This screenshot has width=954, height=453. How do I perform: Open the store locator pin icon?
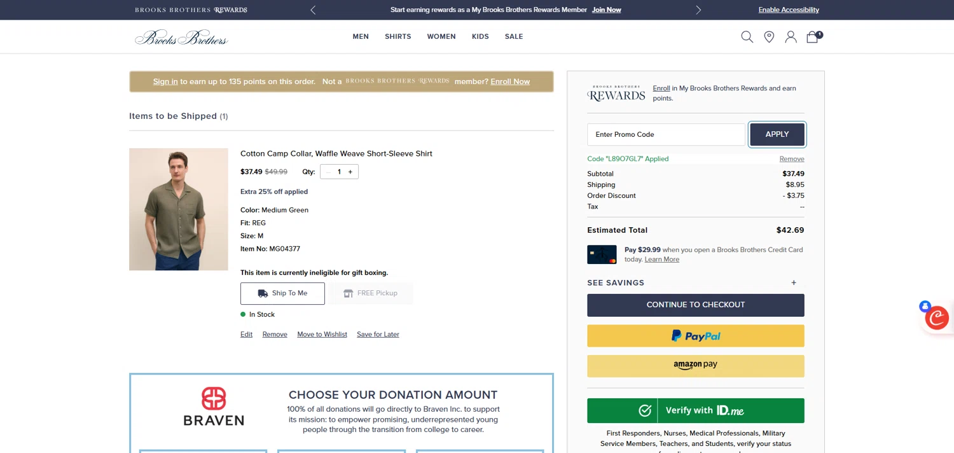[769, 37]
